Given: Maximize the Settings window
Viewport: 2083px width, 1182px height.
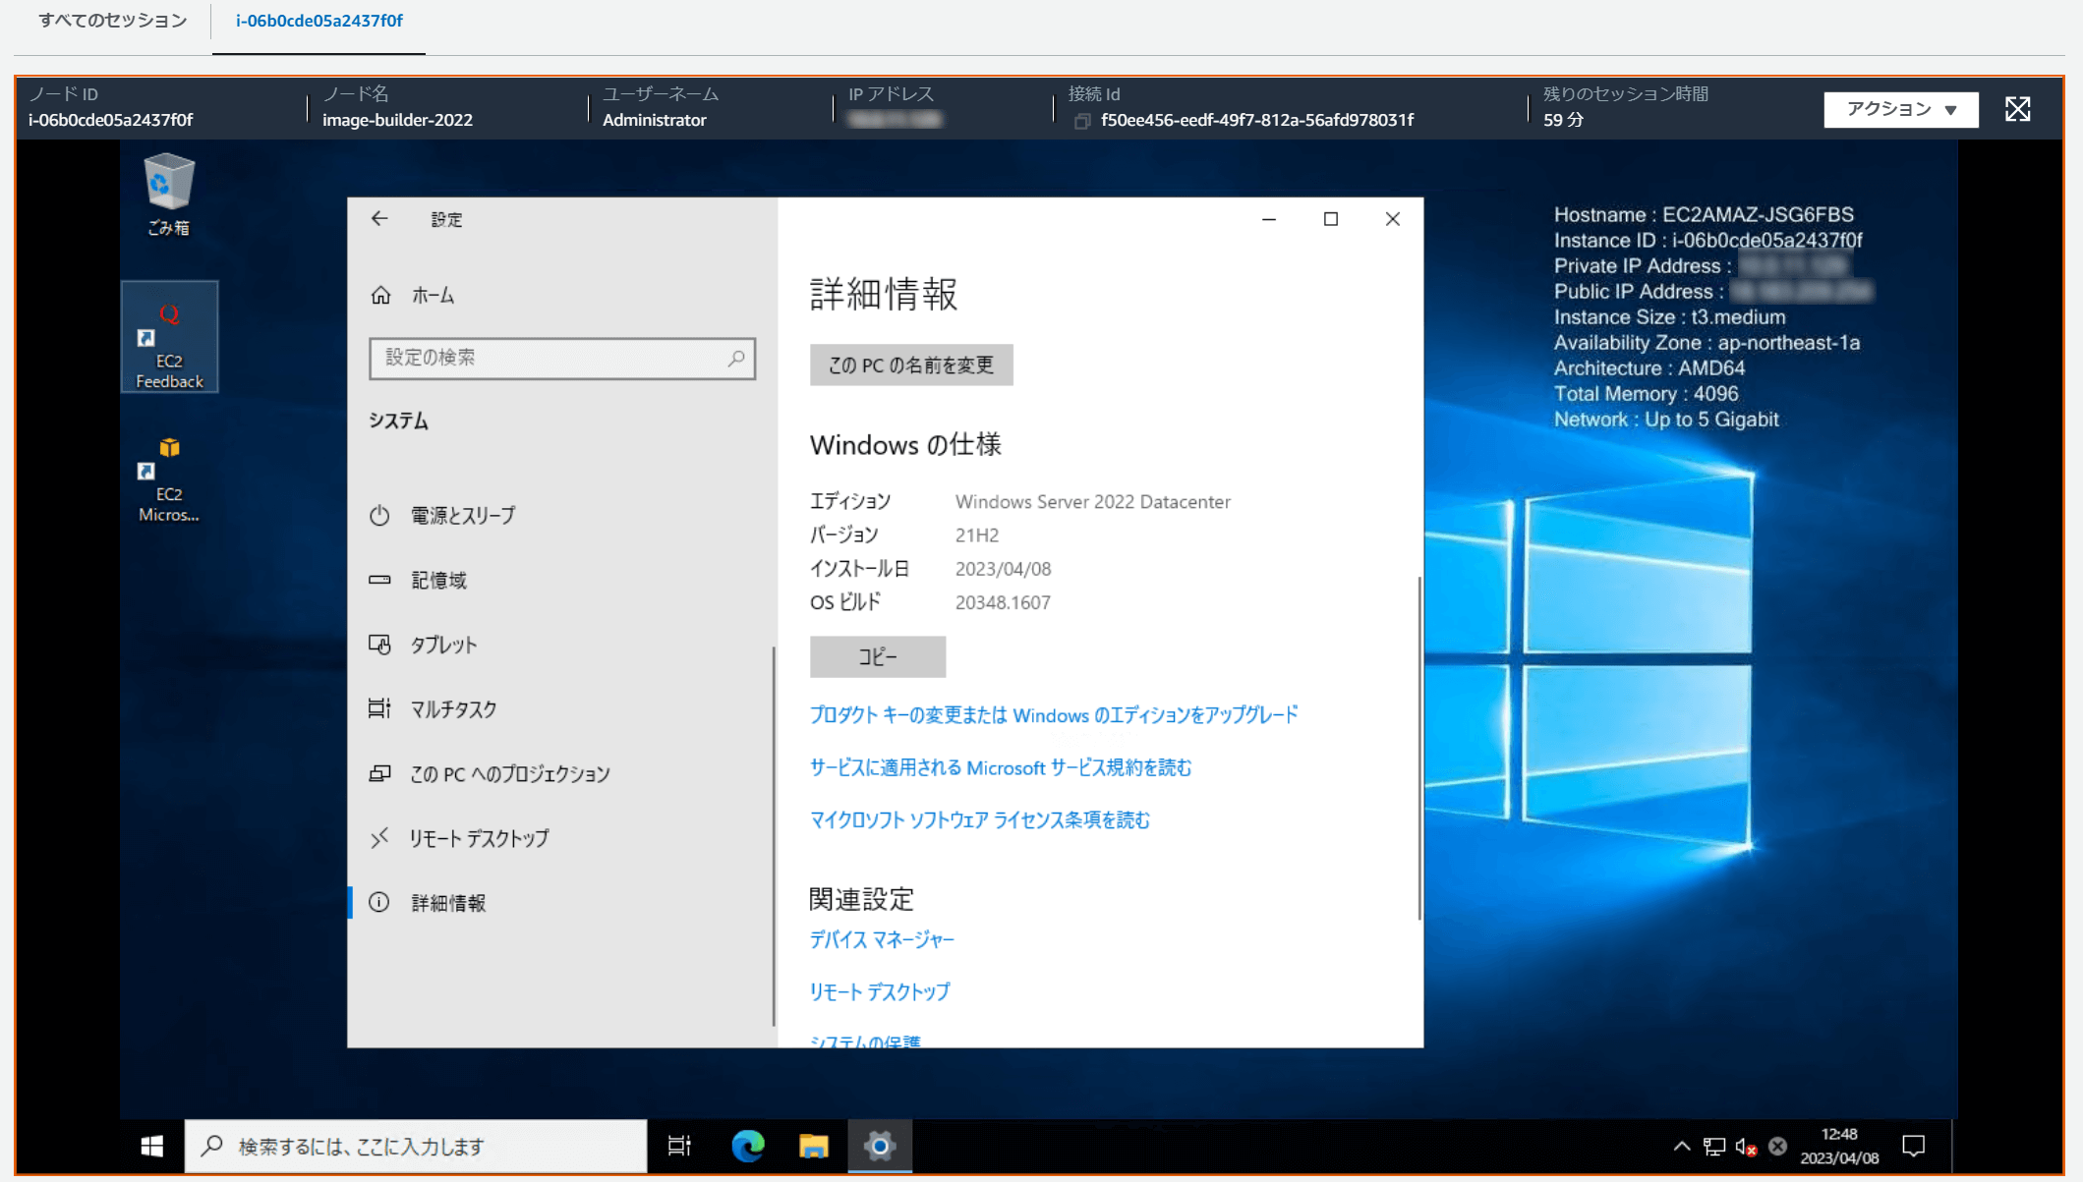Looking at the screenshot, I should pyautogui.click(x=1331, y=219).
